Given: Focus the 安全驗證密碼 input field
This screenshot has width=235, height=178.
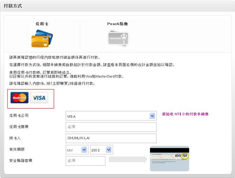Looking at the screenshot, I should [86, 161].
